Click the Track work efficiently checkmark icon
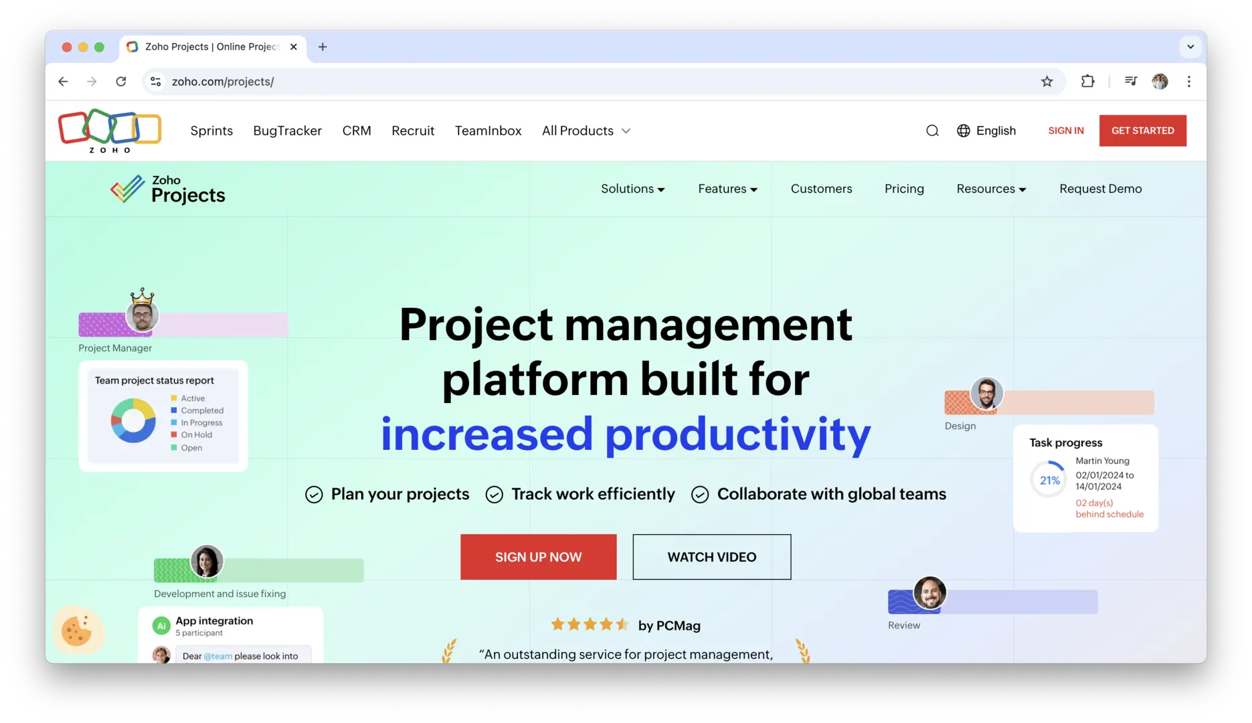Screen dimensions: 1252x723 (494, 495)
